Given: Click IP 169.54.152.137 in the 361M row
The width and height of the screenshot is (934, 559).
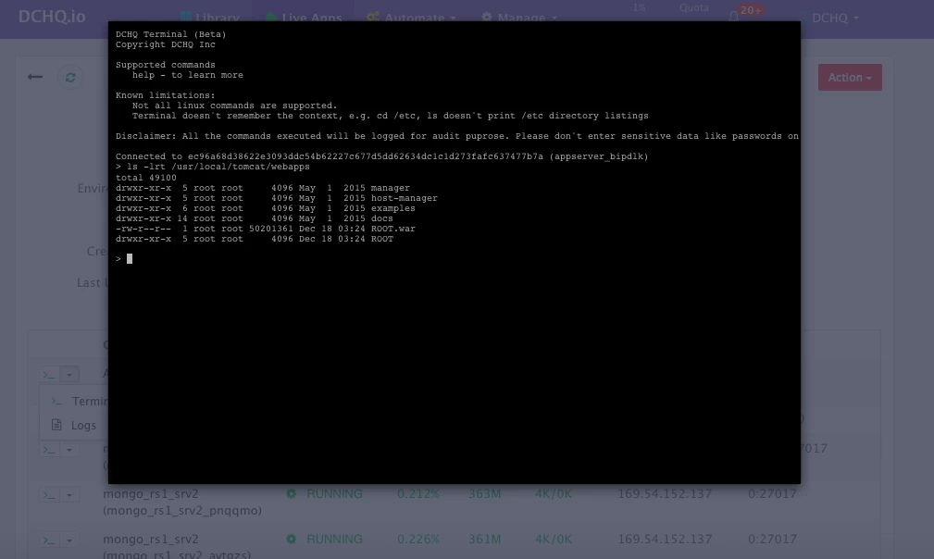Looking at the screenshot, I should click(x=665, y=539).
